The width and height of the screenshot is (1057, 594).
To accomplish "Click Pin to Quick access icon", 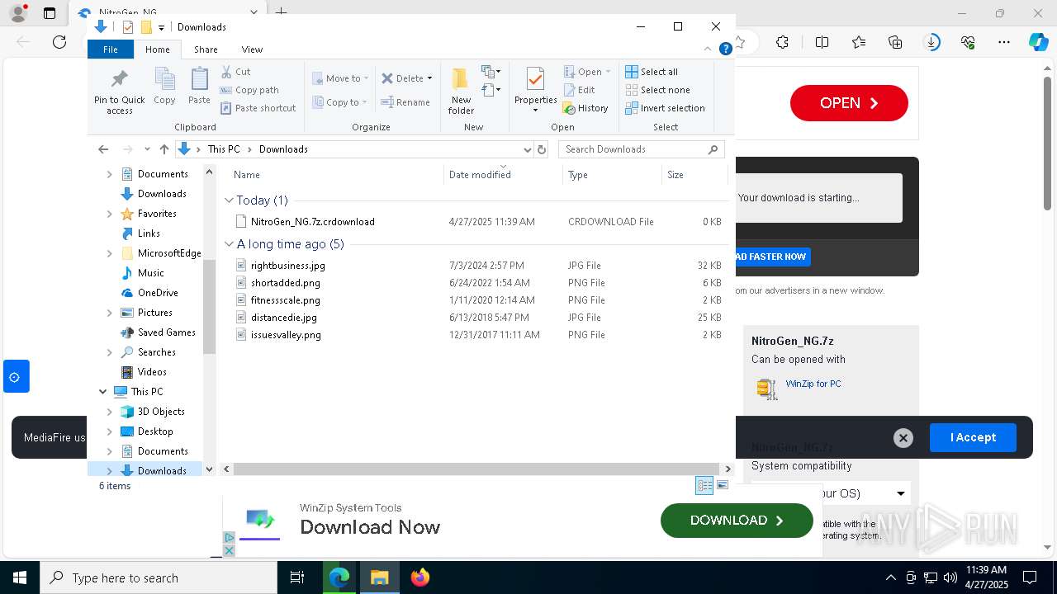I will pos(119,91).
